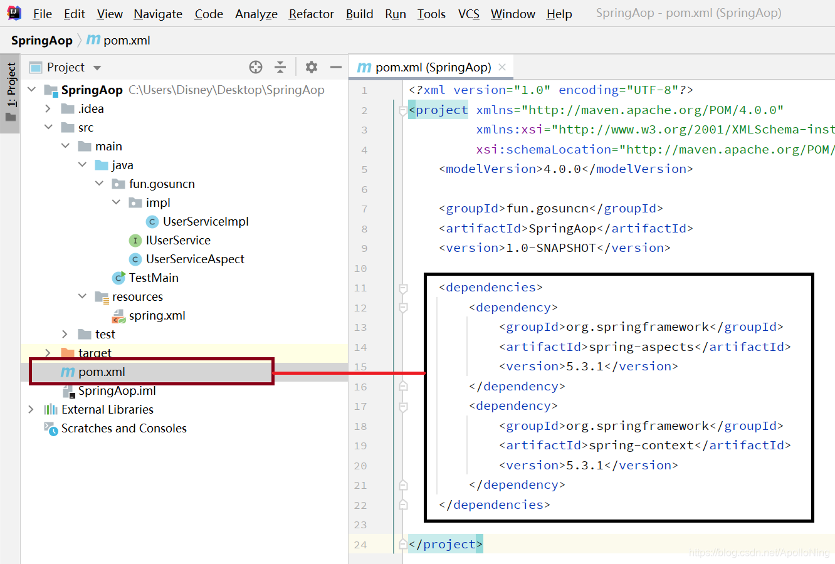This screenshot has height=564, width=835.
Task: Open the Analyze menu
Action: [256, 14]
